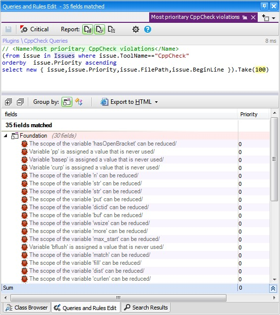Select scope of variable 'put' issue

(x=135, y=200)
